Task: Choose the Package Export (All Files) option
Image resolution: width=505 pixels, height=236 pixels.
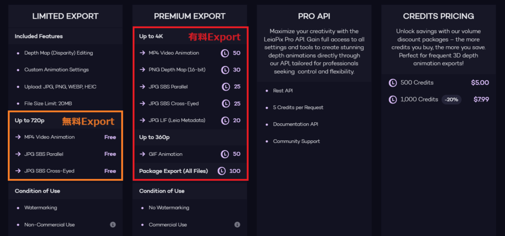Action: click(190, 171)
